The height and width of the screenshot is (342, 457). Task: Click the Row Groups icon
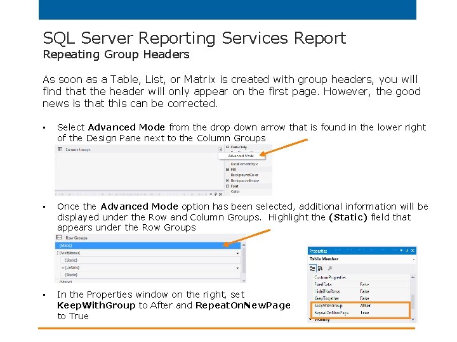[x=59, y=237]
